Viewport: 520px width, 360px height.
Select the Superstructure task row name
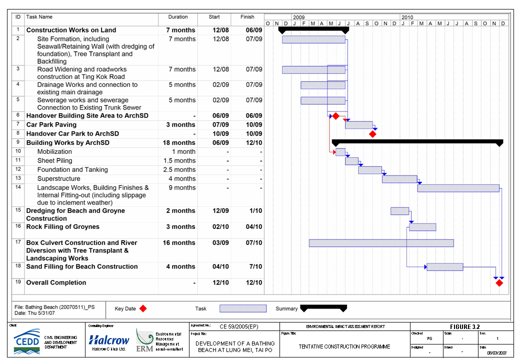coord(58,179)
